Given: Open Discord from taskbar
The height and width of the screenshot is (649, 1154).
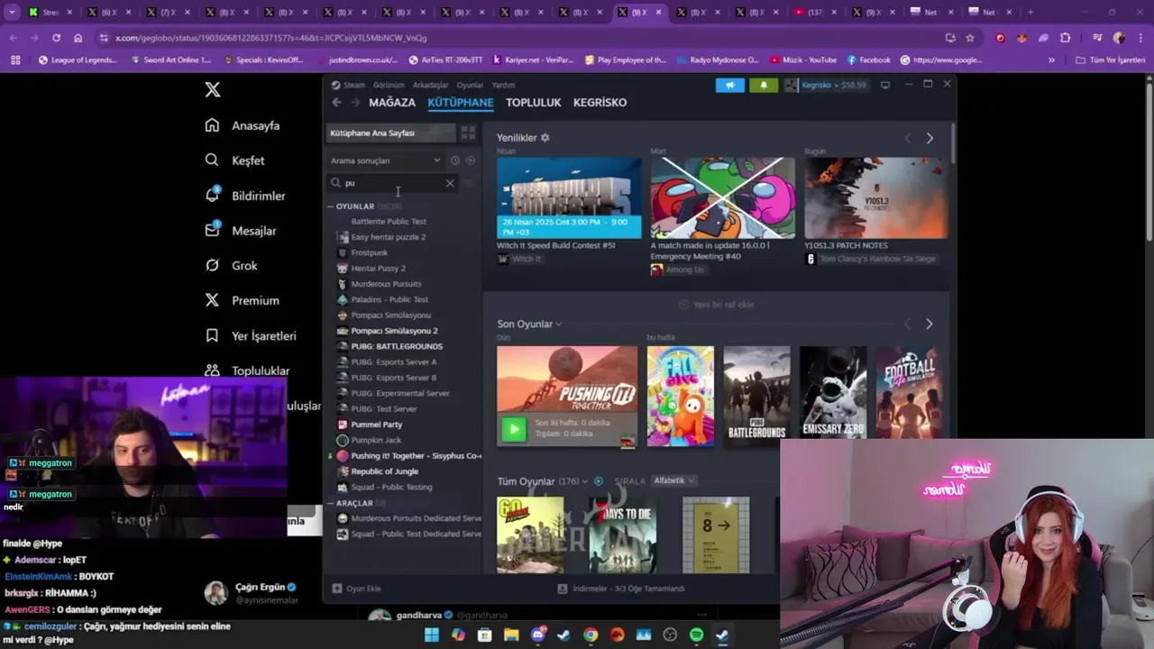Looking at the screenshot, I should (x=537, y=635).
